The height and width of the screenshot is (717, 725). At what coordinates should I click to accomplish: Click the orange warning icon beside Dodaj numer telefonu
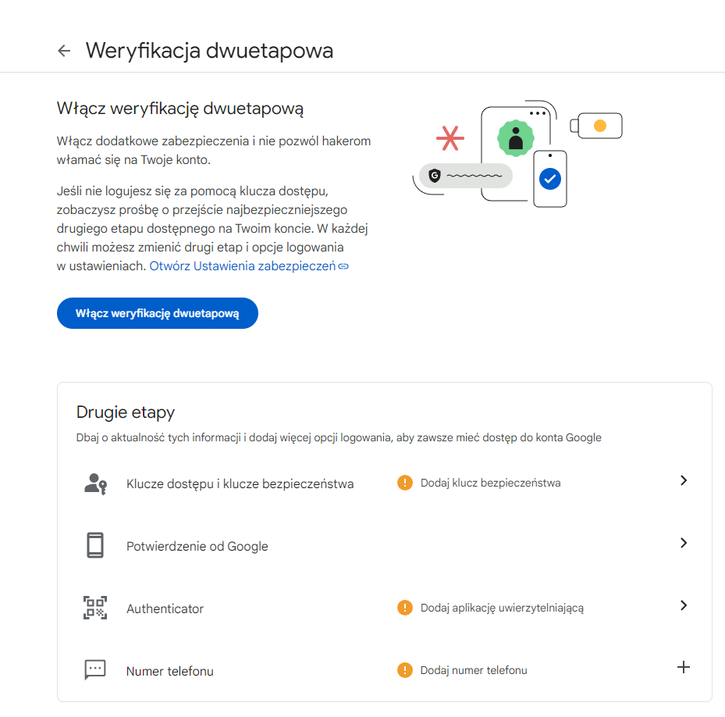click(404, 670)
